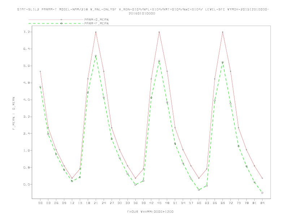Viewport: 286px width, 221px height.
Task: Click the 0.8 y-axis tick label
Action: (x=26, y=168)
